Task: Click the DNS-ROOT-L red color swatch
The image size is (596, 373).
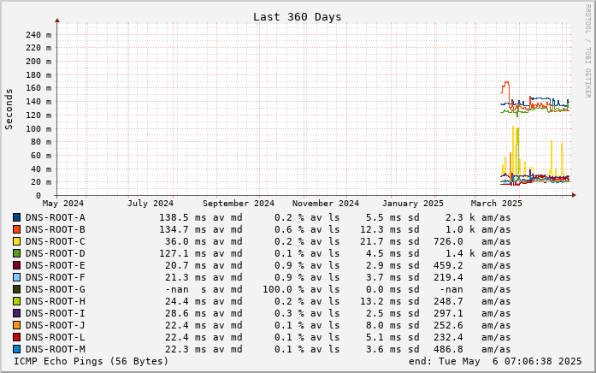Action: [x=17, y=337]
